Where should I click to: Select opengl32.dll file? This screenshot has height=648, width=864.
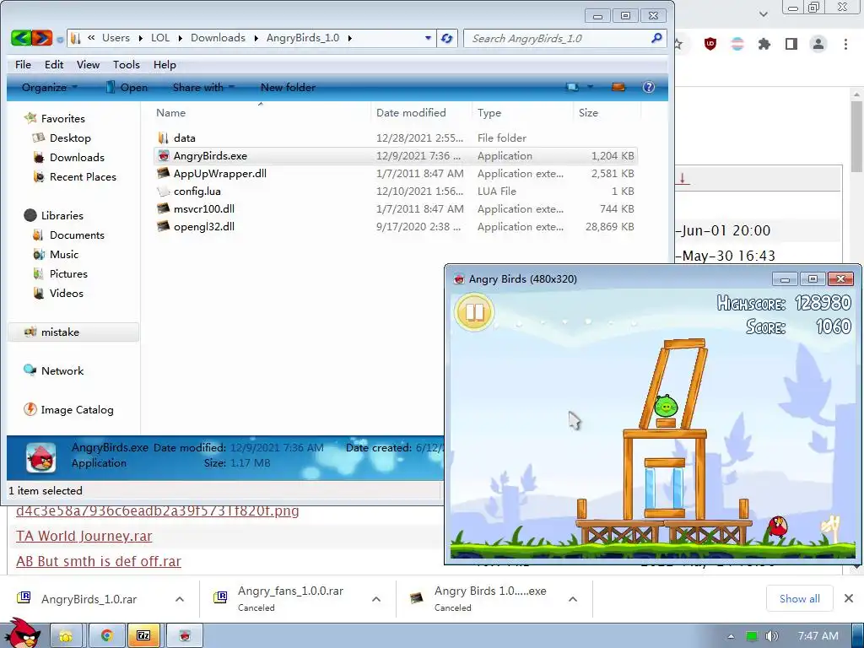(x=203, y=226)
